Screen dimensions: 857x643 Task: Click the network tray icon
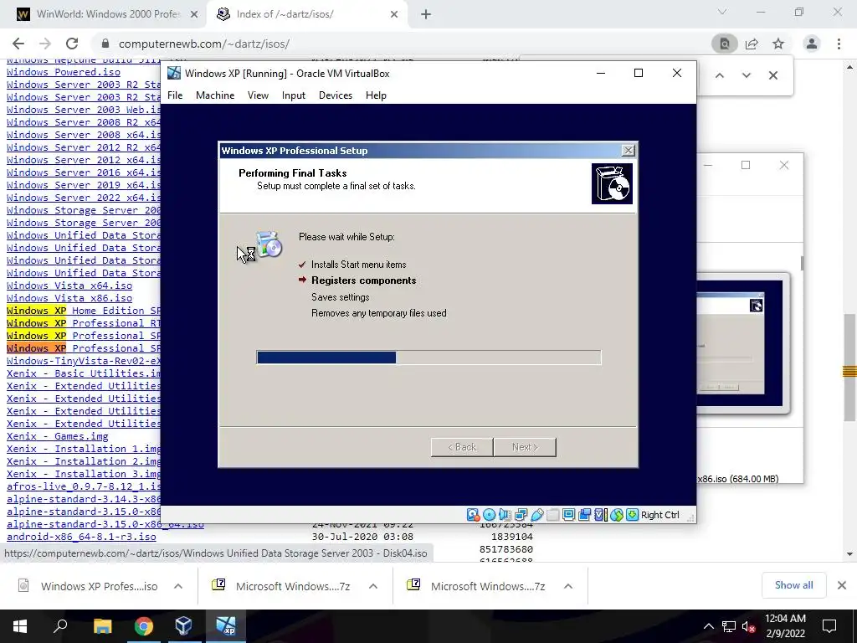(x=729, y=626)
